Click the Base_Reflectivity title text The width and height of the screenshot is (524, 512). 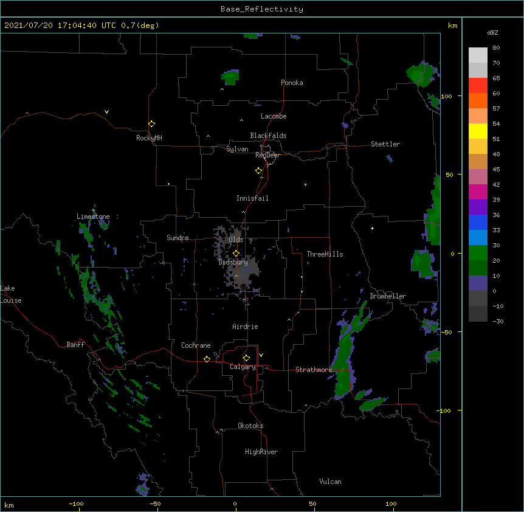tap(262, 9)
